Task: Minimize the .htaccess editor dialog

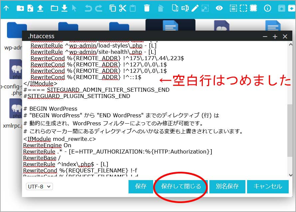Action: [265, 37]
